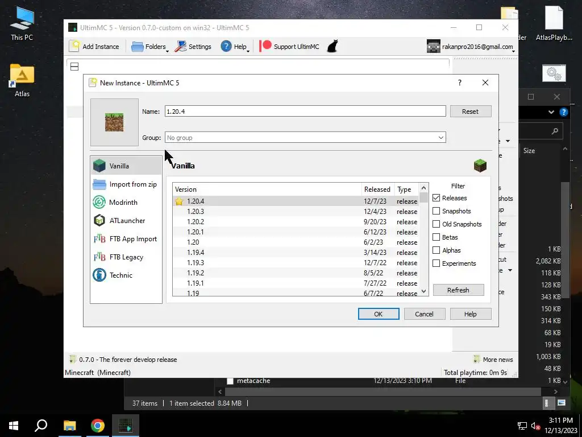Toggle the Betas filter checkbox
Viewport: 582px width, 437px height.
436,237
